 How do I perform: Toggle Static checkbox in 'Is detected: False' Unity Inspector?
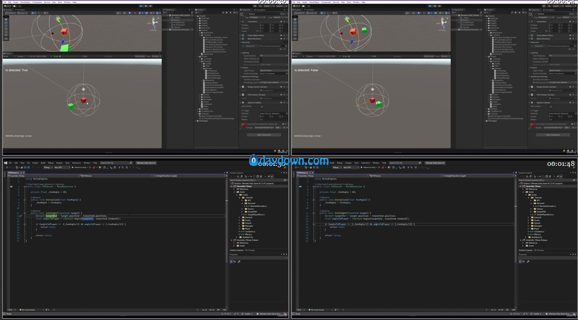coord(568,14)
